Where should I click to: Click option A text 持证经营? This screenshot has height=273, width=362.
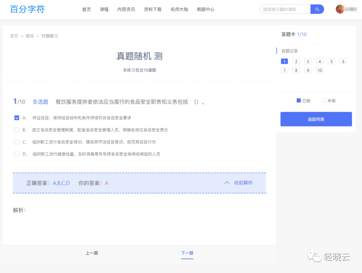tap(82, 118)
